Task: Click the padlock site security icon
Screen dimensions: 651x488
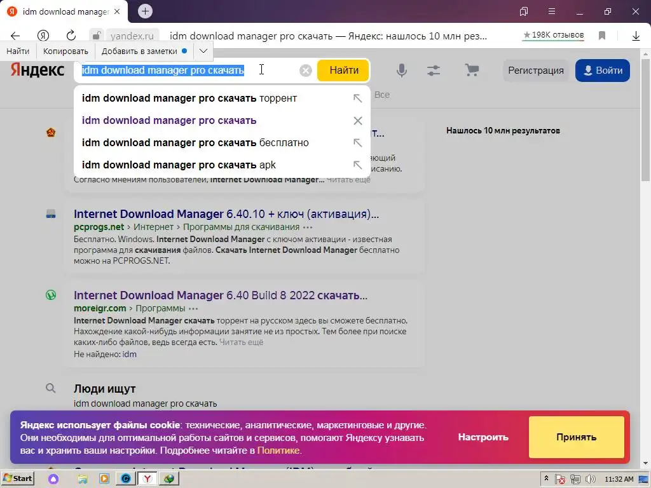Action: pos(97,36)
